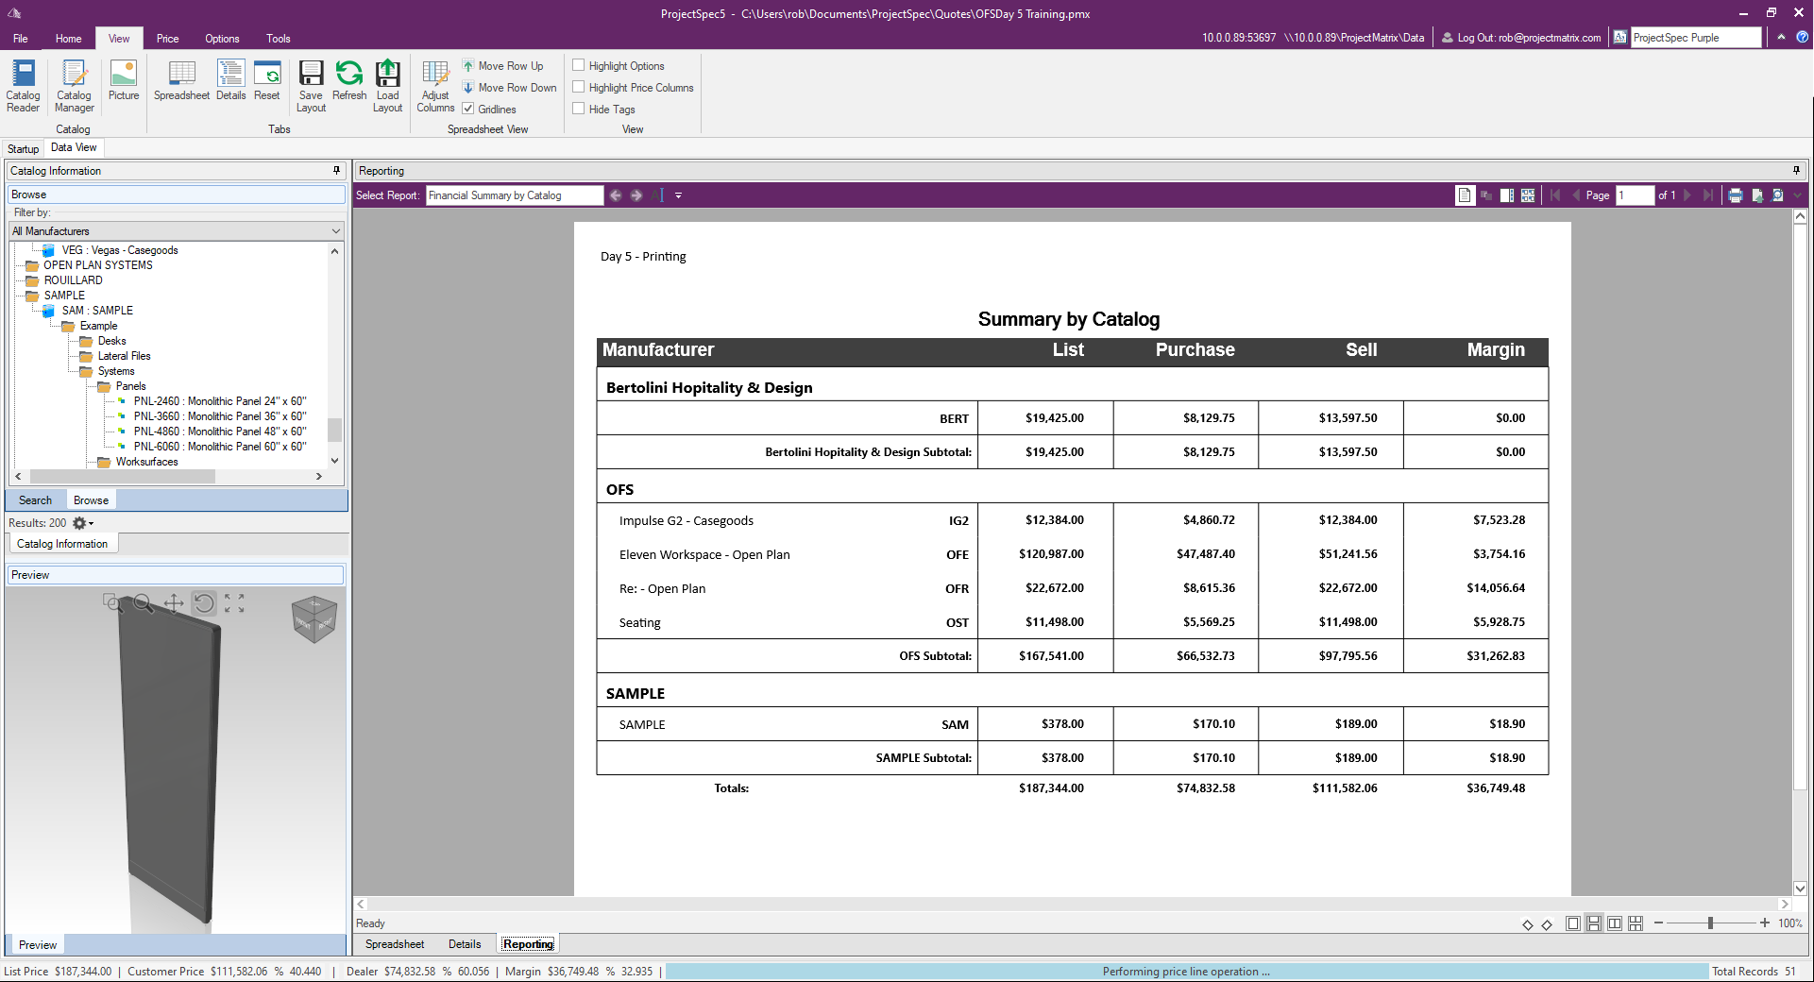Click the 100% zoom level value
This screenshot has width=1814, height=982.
point(1789,923)
